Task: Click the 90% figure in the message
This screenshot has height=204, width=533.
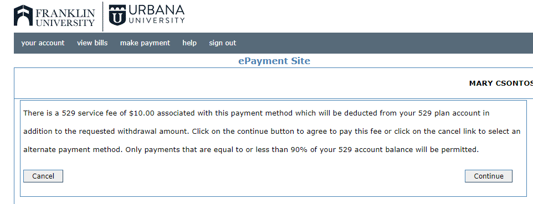Action: [299, 150]
